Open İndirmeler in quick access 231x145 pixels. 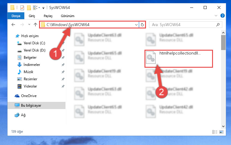coord(32,65)
